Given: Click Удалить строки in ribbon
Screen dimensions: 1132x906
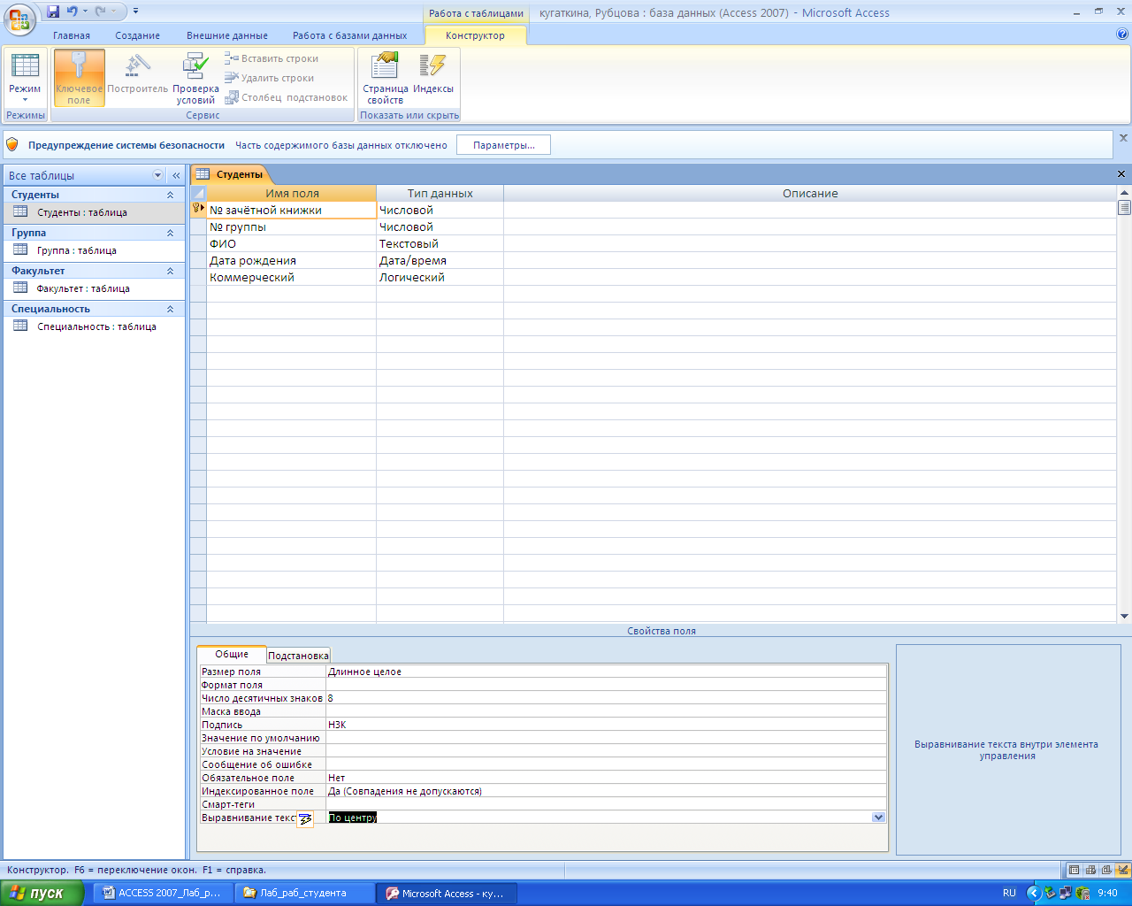Looking at the screenshot, I should click(270, 78).
